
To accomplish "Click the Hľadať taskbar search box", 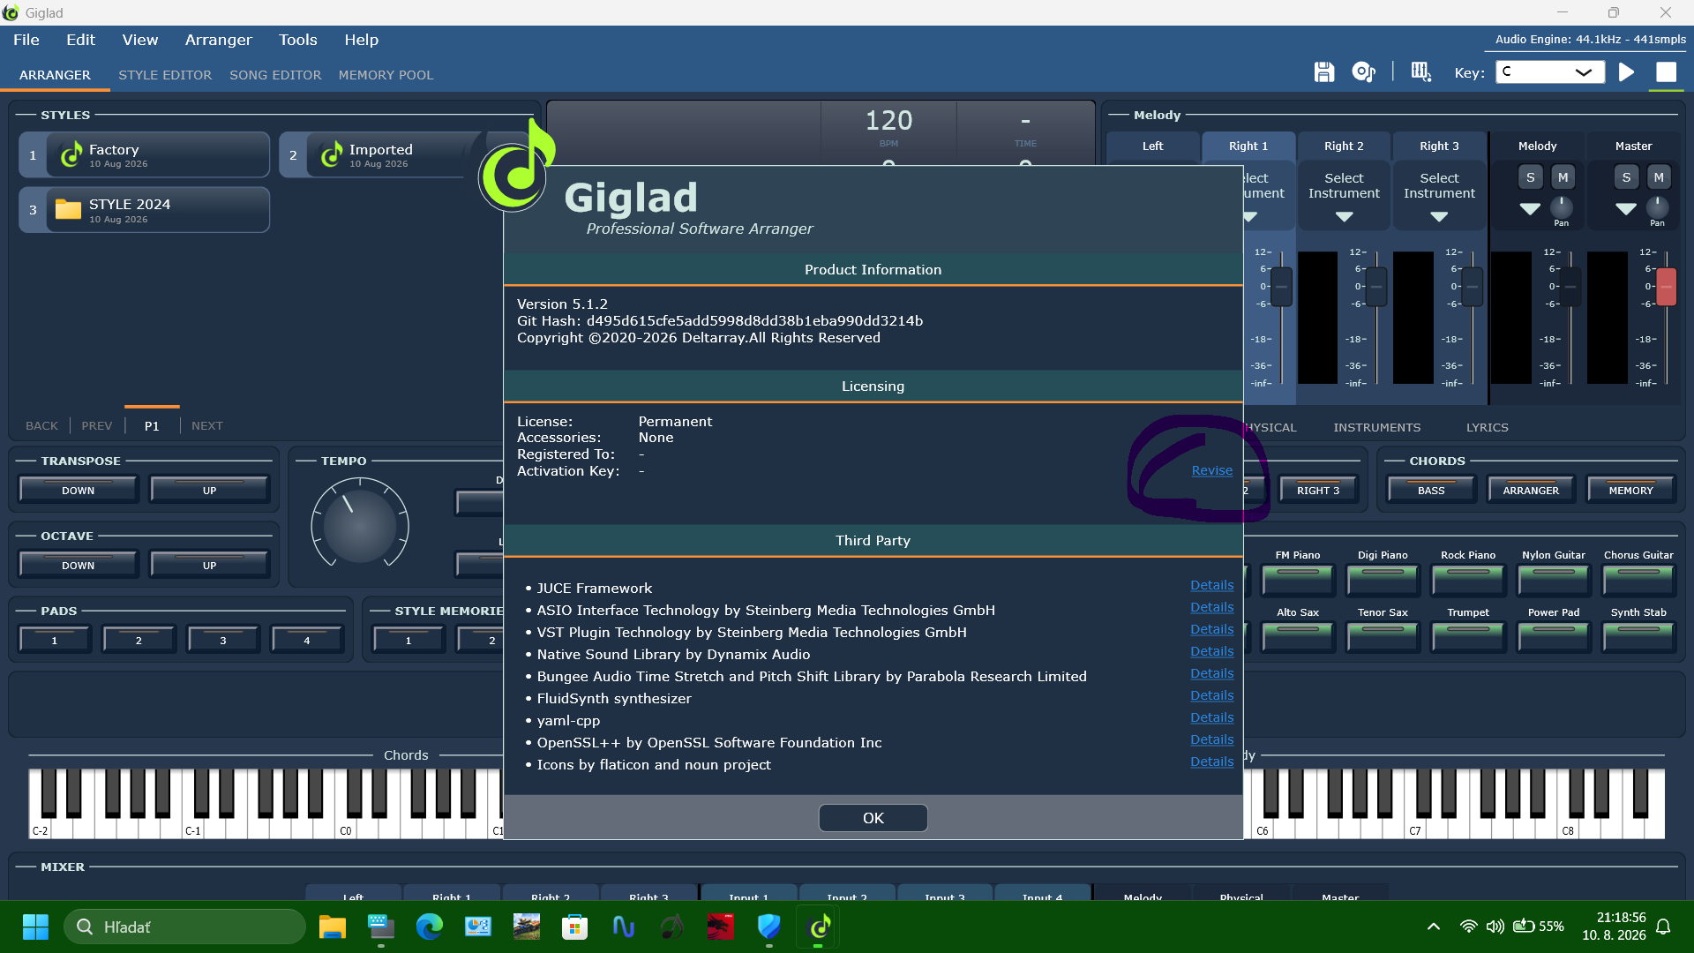I will (x=185, y=927).
